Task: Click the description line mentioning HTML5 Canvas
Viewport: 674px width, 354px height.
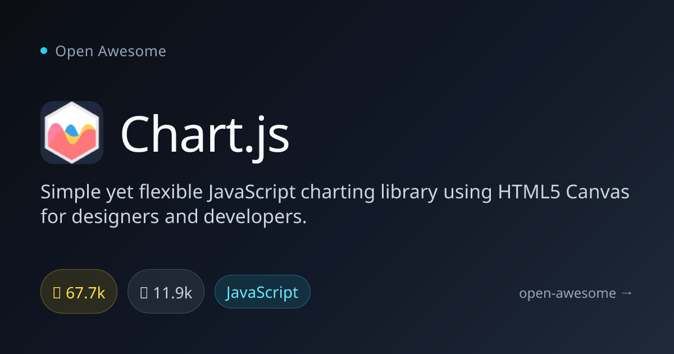Action: tap(335, 192)
